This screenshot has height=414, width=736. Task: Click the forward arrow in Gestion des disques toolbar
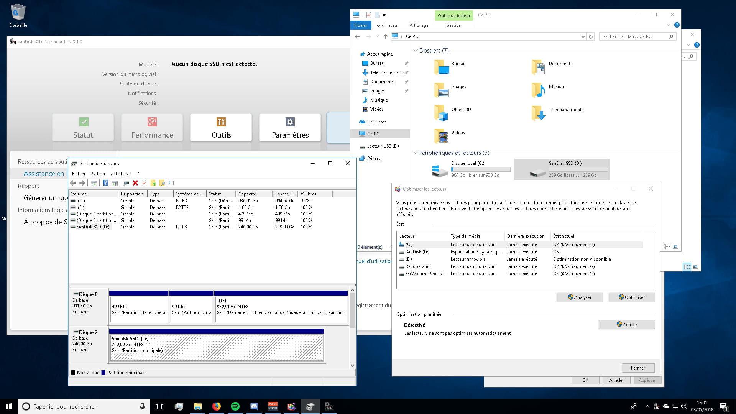pyautogui.click(x=82, y=183)
